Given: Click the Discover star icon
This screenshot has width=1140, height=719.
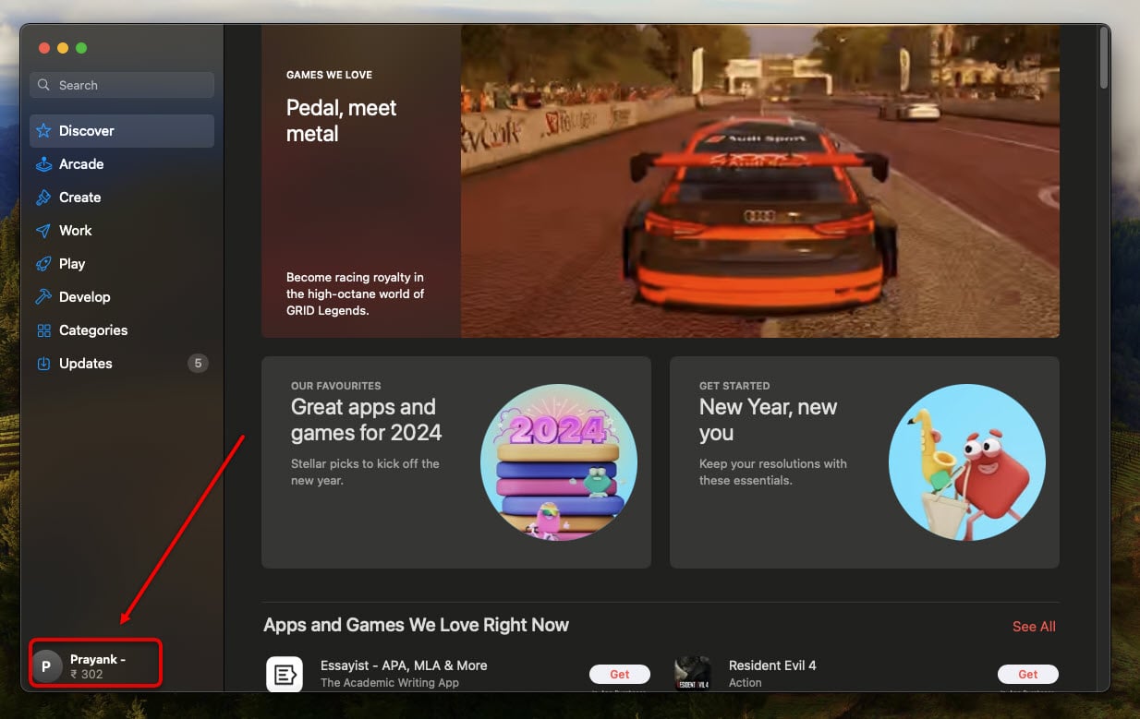Looking at the screenshot, I should (x=43, y=131).
